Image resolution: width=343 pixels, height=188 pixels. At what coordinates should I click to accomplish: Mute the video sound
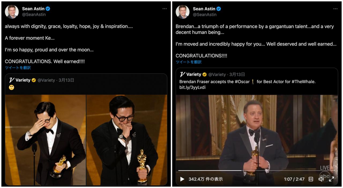click(x=321, y=179)
